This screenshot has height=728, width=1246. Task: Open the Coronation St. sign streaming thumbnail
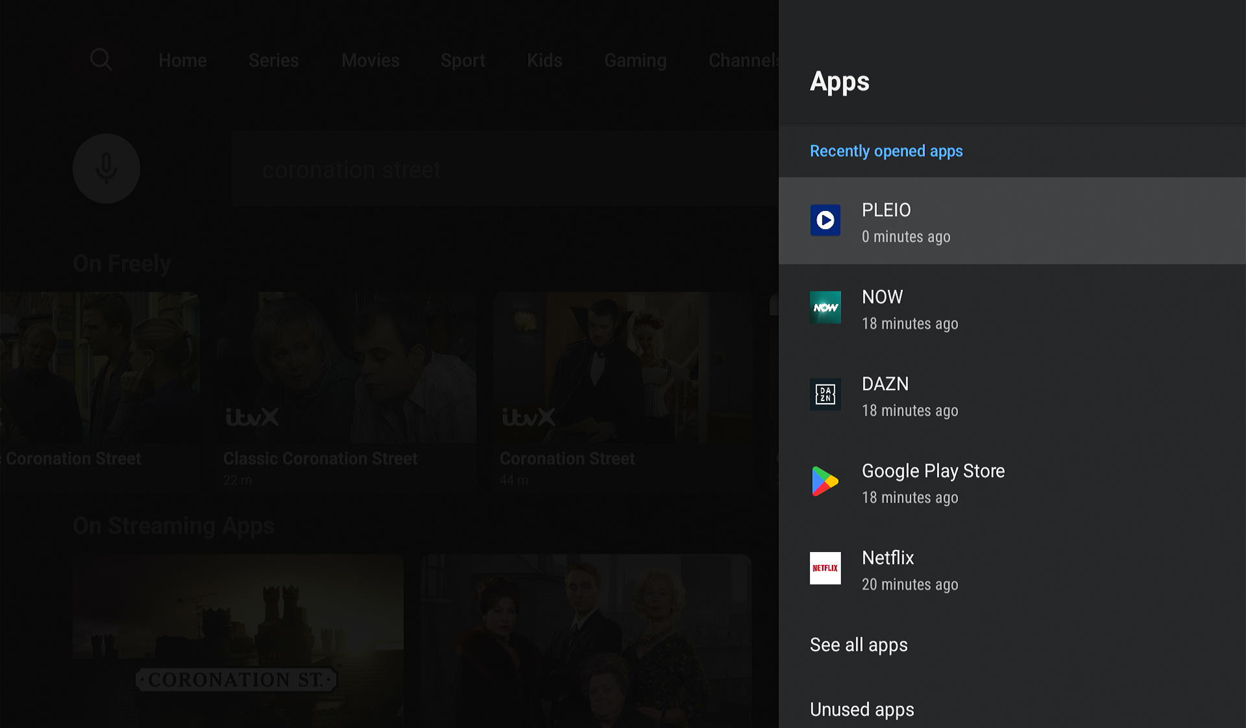(238, 641)
